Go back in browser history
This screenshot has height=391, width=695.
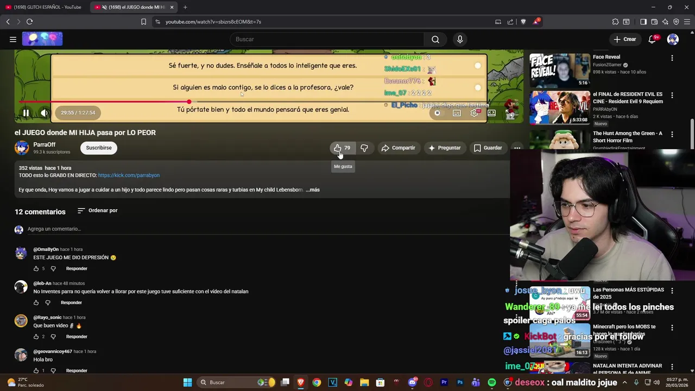coord(8,22)
